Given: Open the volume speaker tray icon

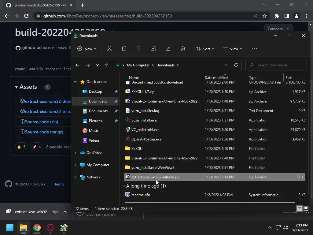Looking at the screenshot, I should 285,228.
